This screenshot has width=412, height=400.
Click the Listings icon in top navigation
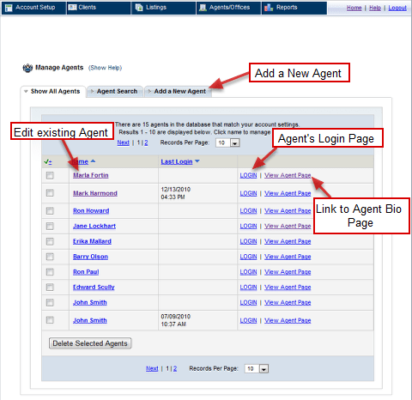(x=139, y=8)
